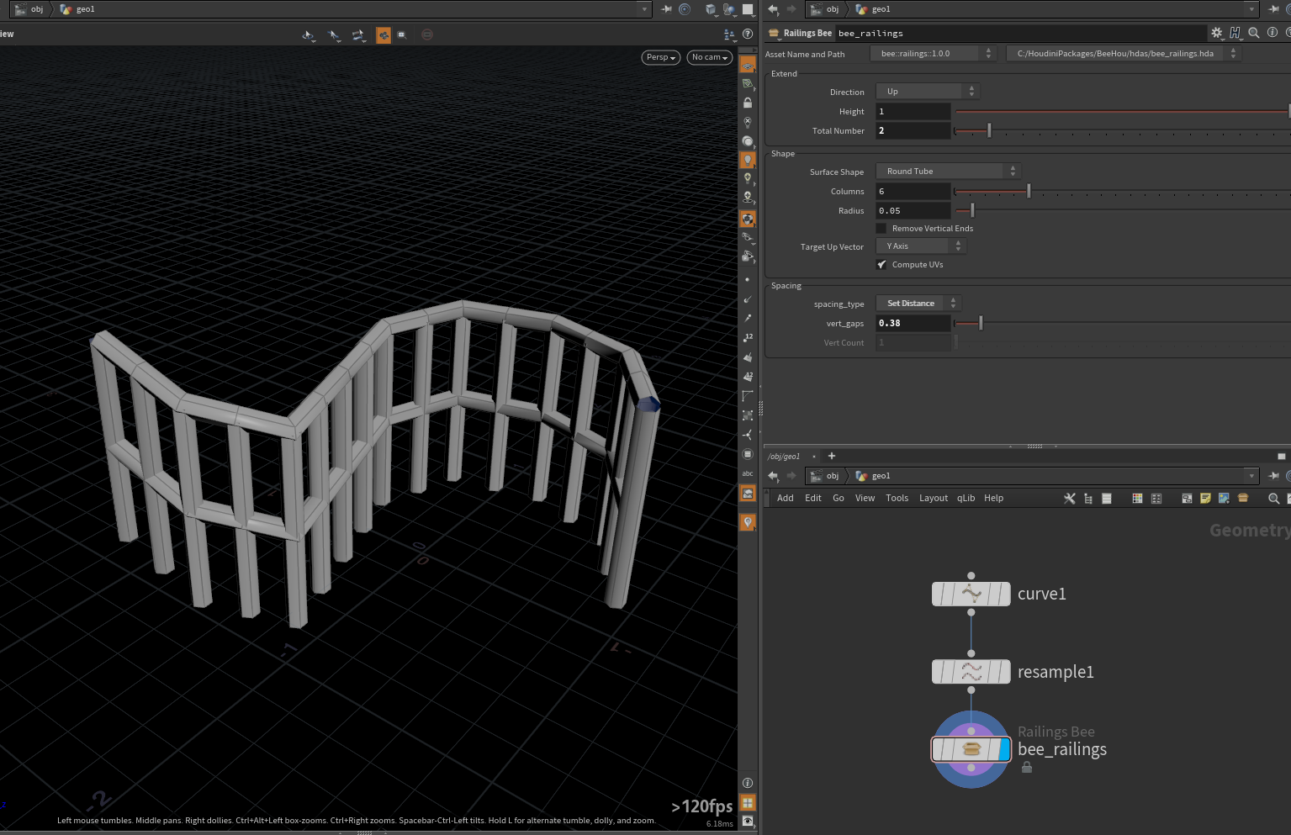Enable the Remove Vertical Ends checkbox
Image resolution: width=1291 pixels, height=835 pixels.
pos(881,229)
